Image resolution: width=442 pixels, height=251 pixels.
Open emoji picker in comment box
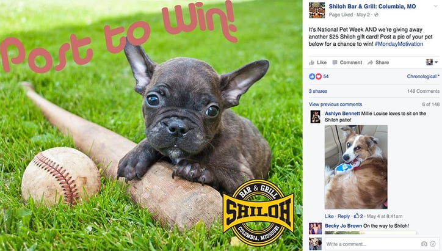(x=433, y=244)
